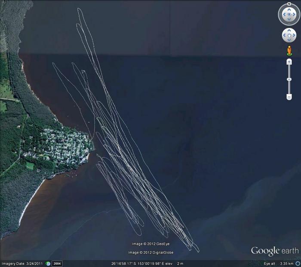Select the orange Street View pegman
Image resolution: width=301 pixels, height=267 pixels.
(x=289, y=51)
